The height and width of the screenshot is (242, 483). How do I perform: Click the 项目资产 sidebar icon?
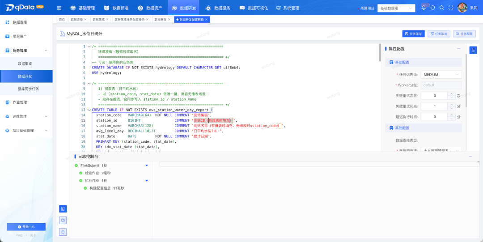[x=8, y=36]
